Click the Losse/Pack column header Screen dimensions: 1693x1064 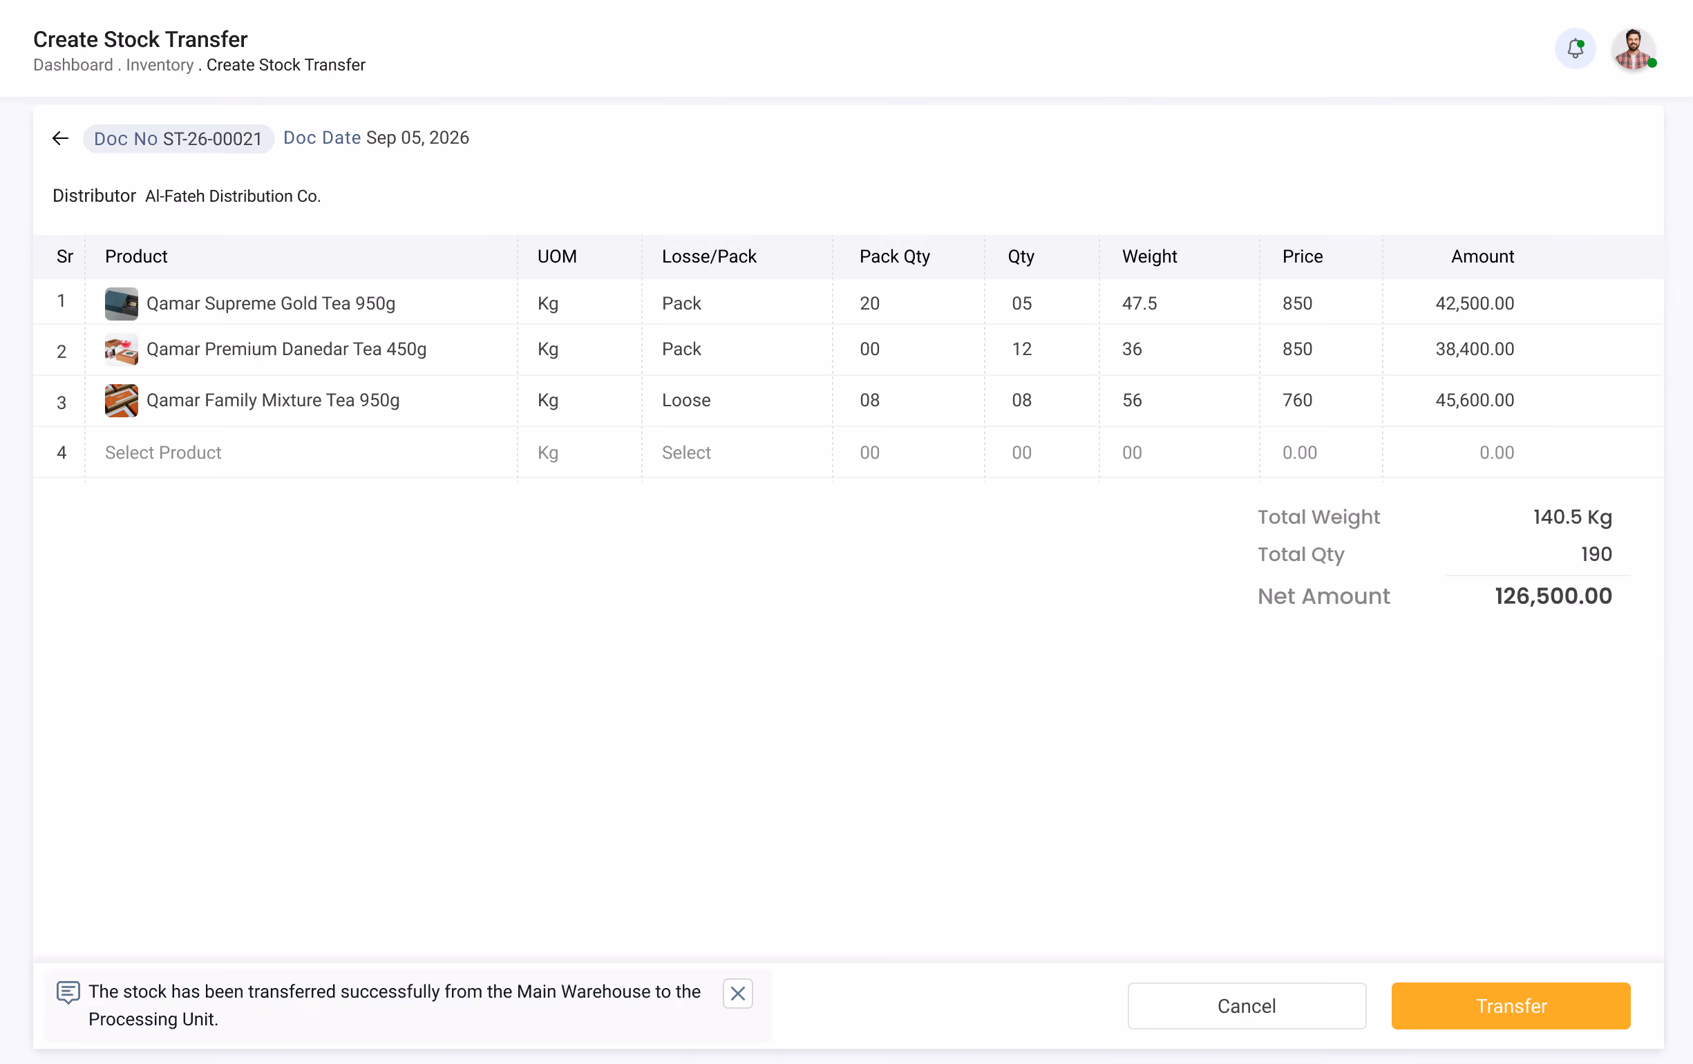coord(709,256)
